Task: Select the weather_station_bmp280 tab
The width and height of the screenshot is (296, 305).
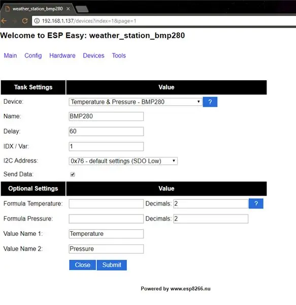Action: pyautogui.click(x=38, y=9)
